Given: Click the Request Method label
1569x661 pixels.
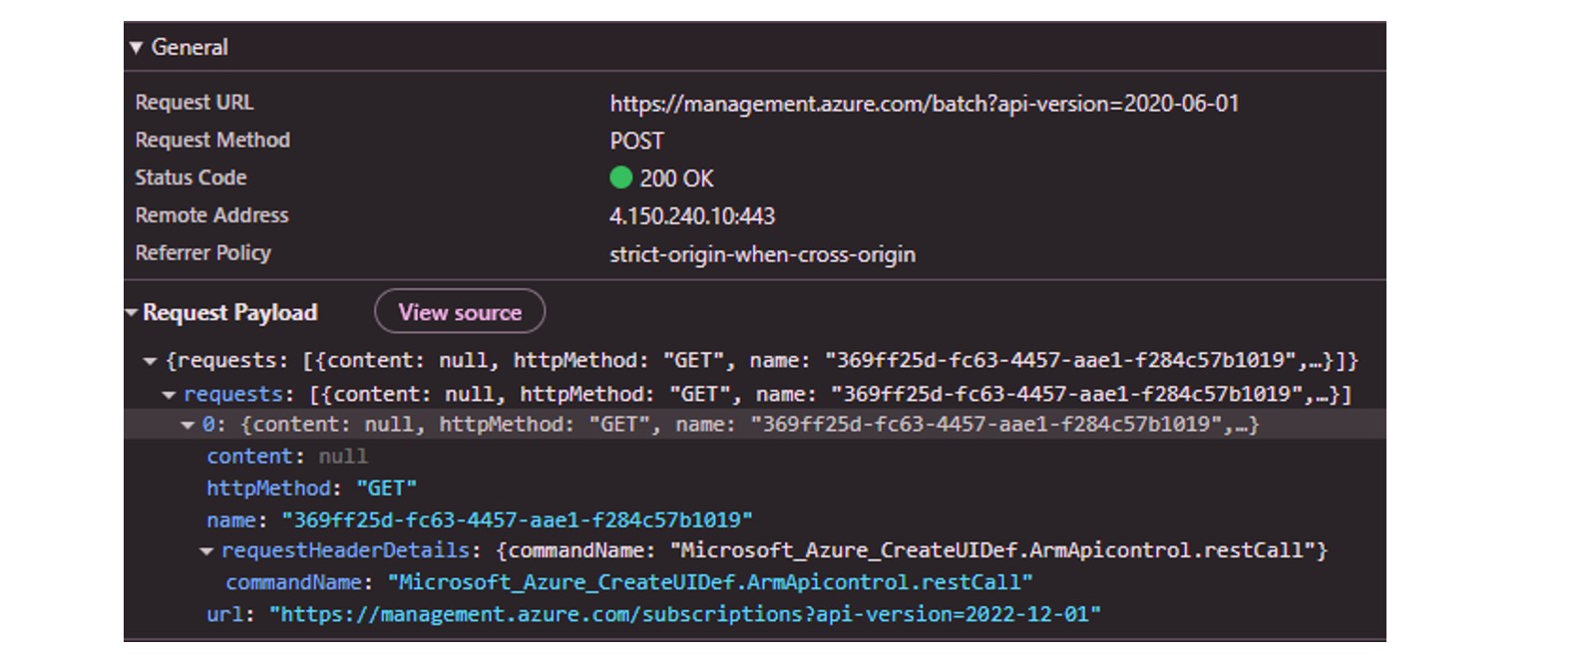Looking at the screenshot, I should tap(212, 141).
